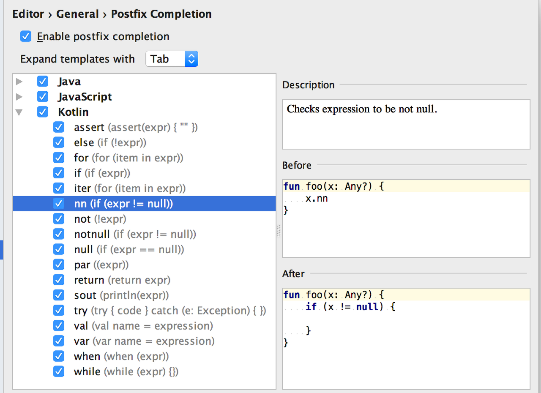The image size is (541, 393).
Task: Uncheck the assert template checkbox
Action: [59, 127]
